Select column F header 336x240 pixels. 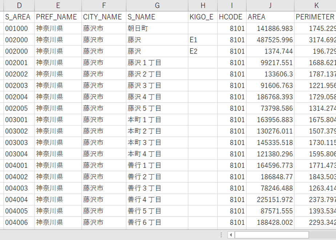point(104,5)
